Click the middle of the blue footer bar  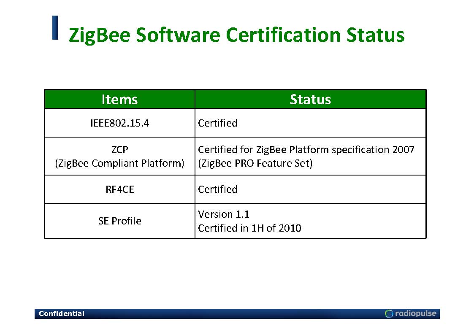236,313
